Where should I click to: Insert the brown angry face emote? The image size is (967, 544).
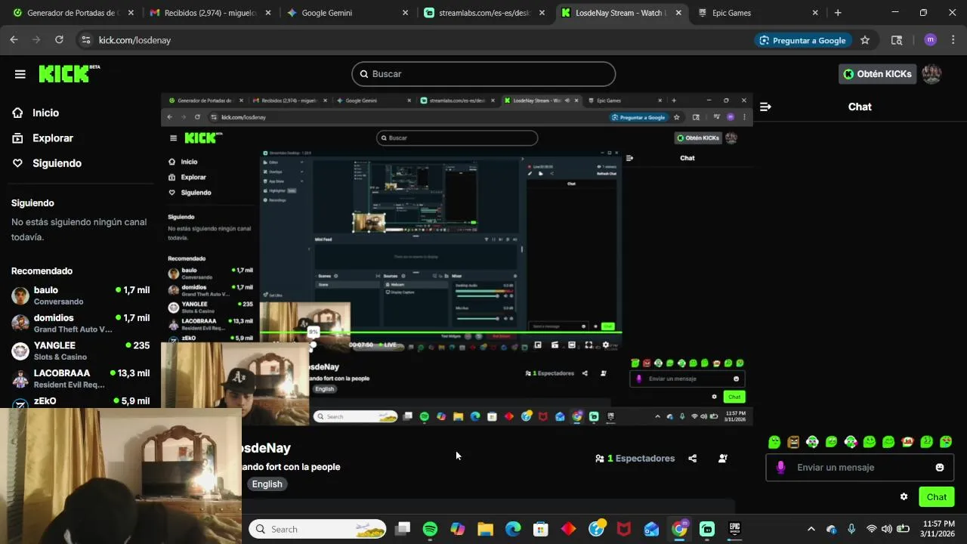point(793,442)
